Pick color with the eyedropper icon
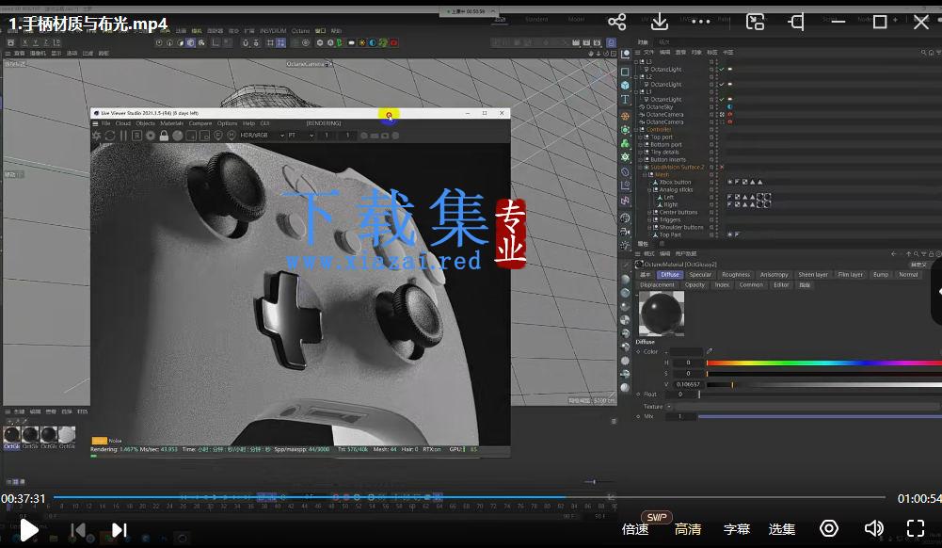942x548 pixels. click(x=710, y=351)
